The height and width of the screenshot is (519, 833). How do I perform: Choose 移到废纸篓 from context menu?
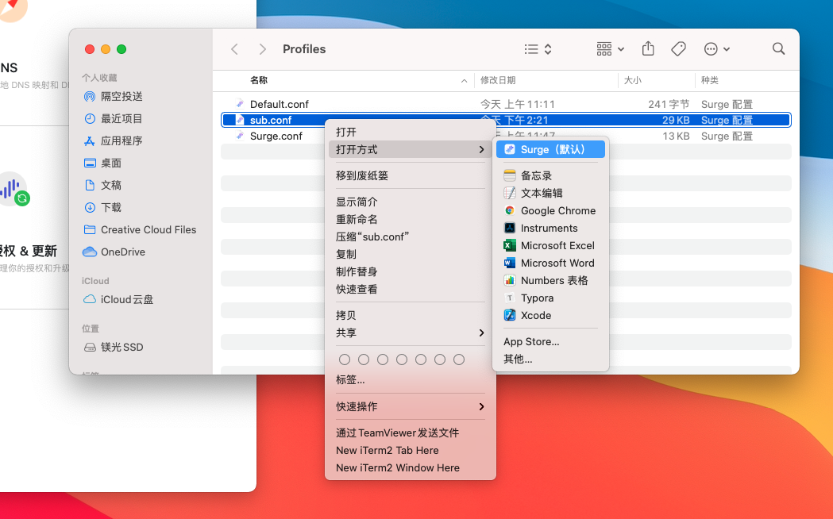point(362,176)
